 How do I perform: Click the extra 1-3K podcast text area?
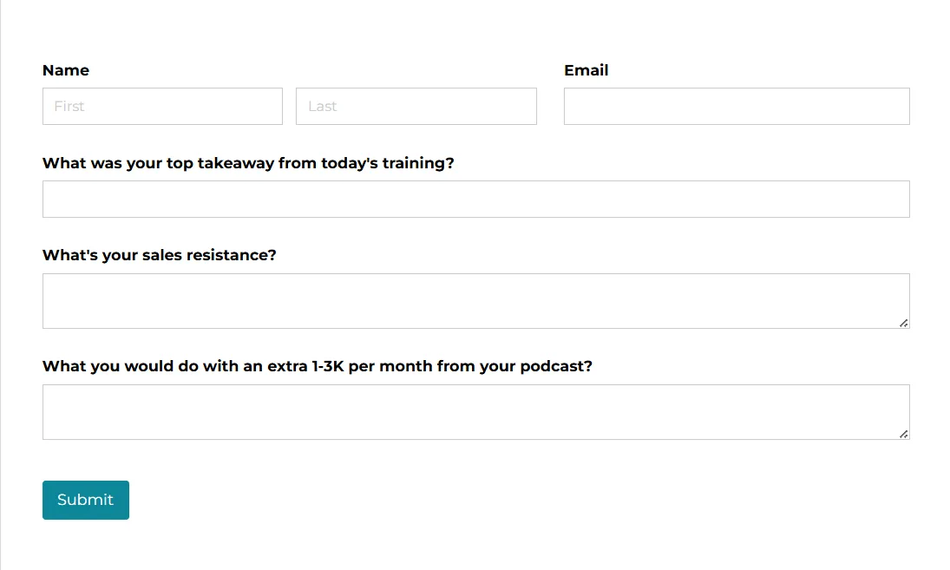(475, 412)
